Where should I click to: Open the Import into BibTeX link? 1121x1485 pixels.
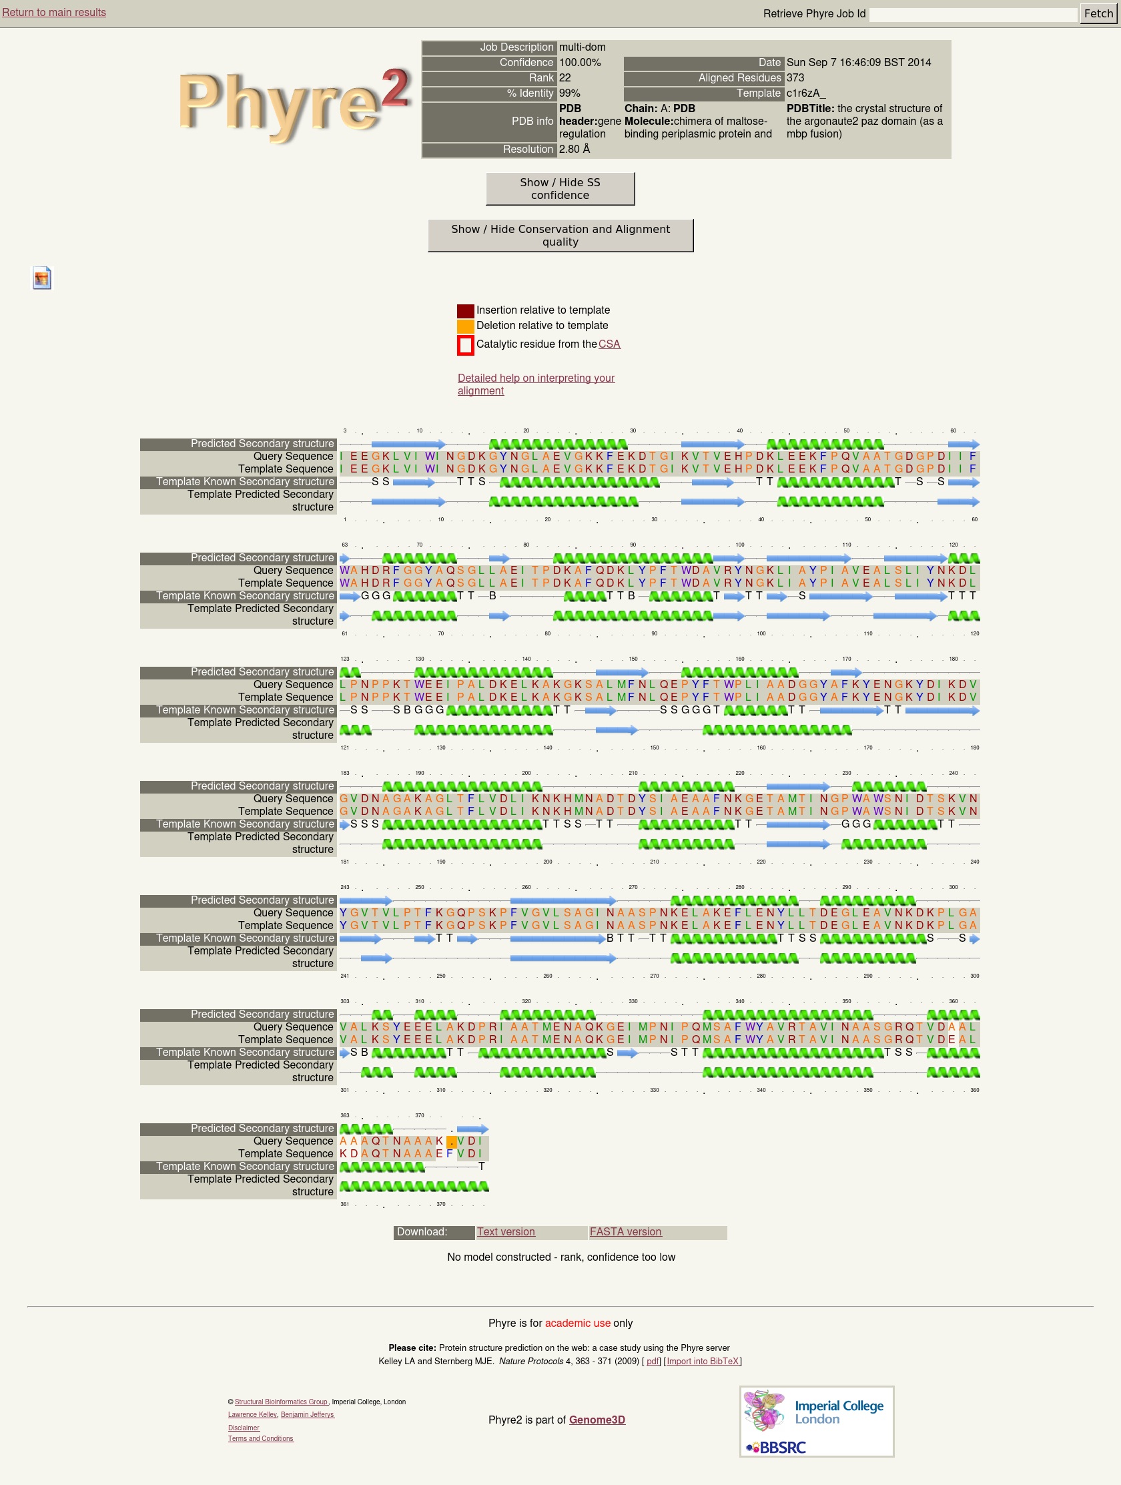pyautogui.click(x=702, y=1362)
